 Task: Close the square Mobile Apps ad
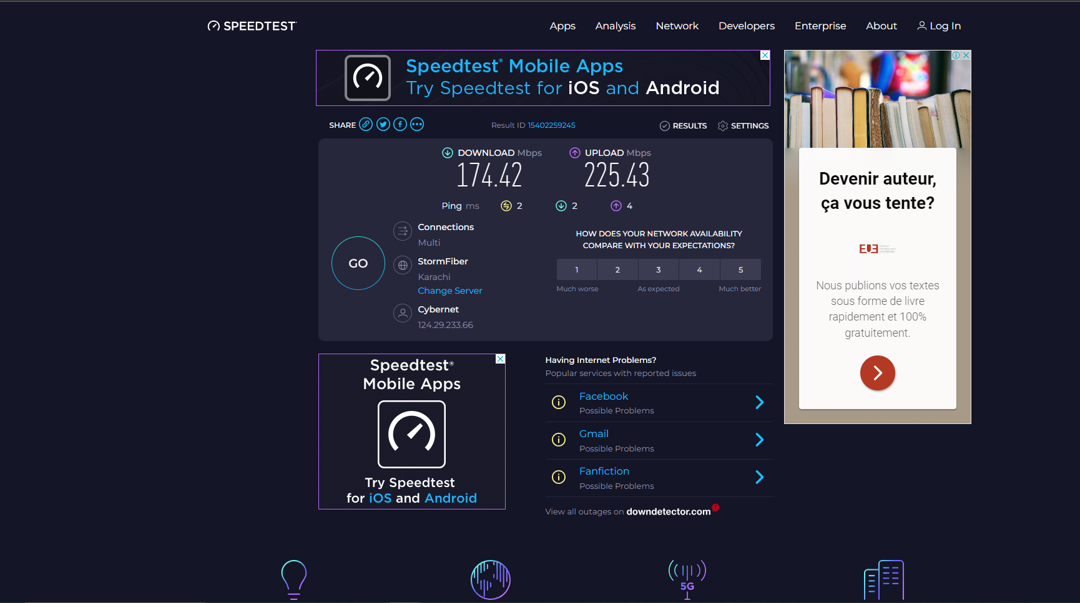tap(500, 359)
